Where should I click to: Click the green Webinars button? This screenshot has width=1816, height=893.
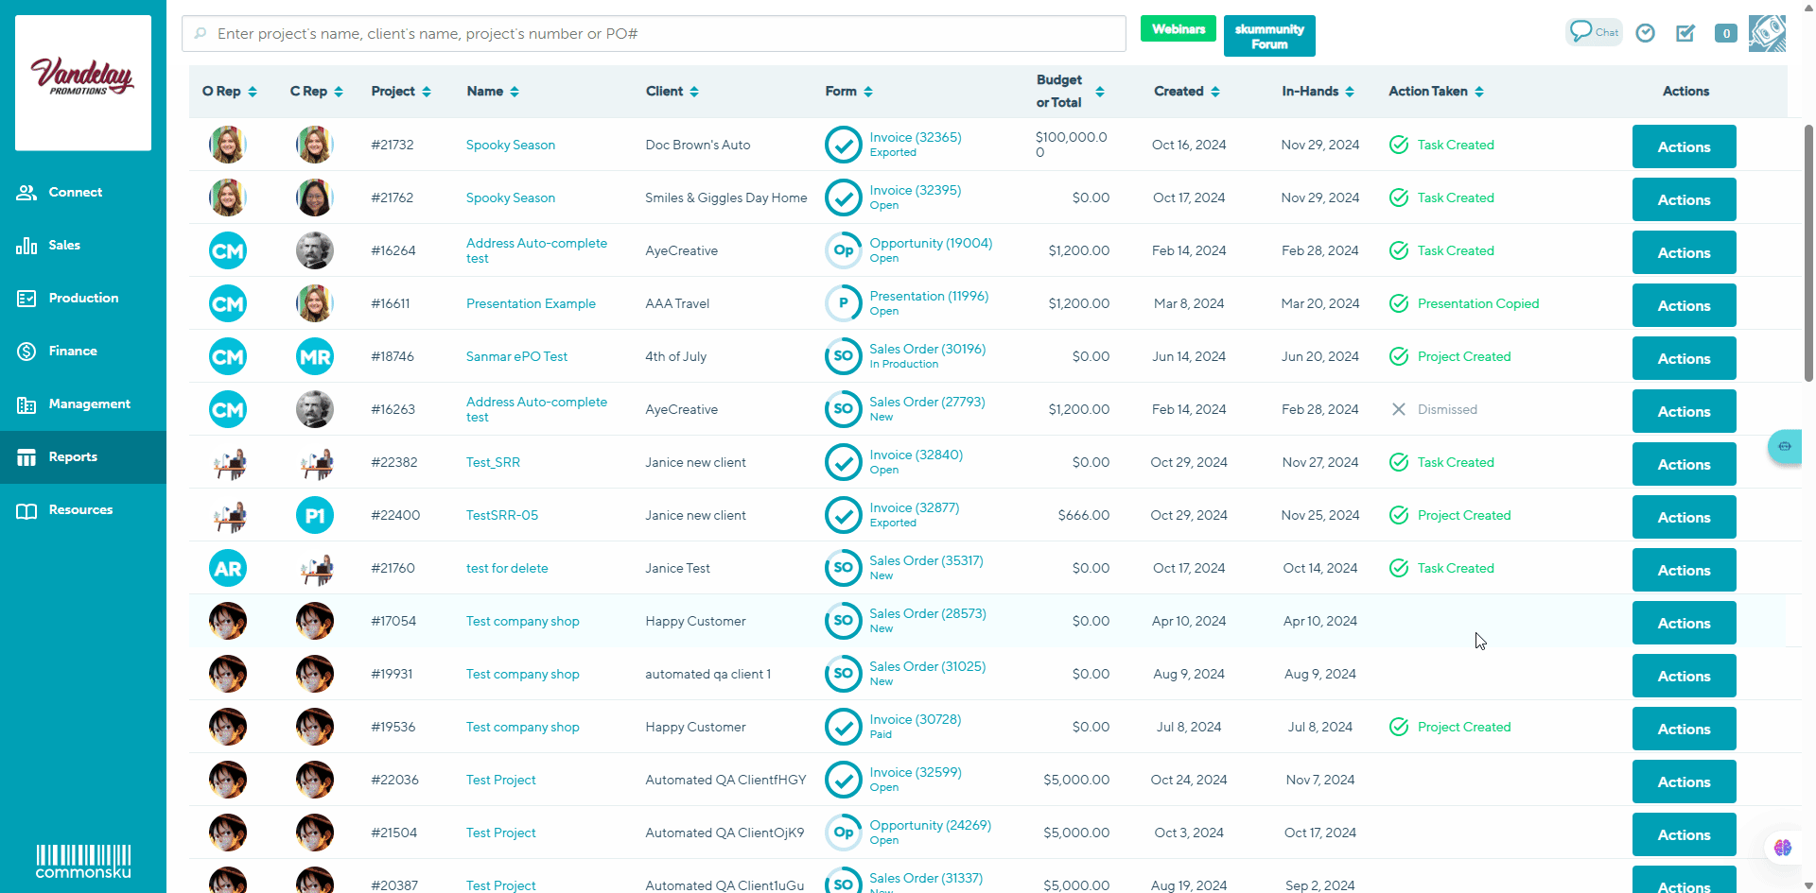pyautogui.click(x=1178, y=29)
